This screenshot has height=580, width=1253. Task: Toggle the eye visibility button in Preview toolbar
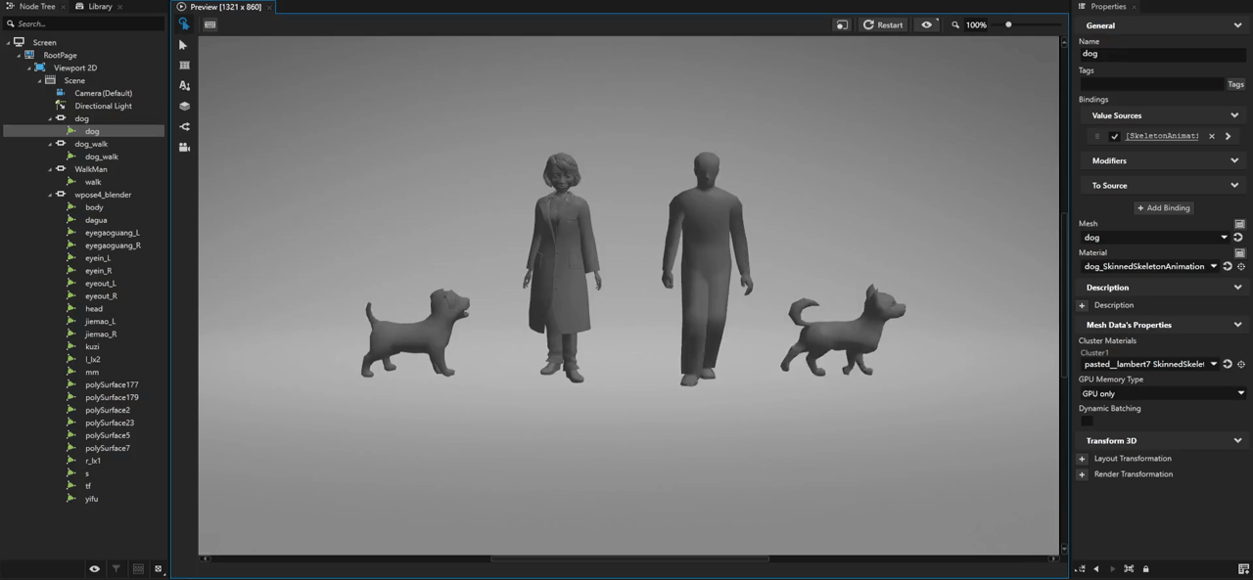pos(926,24)
